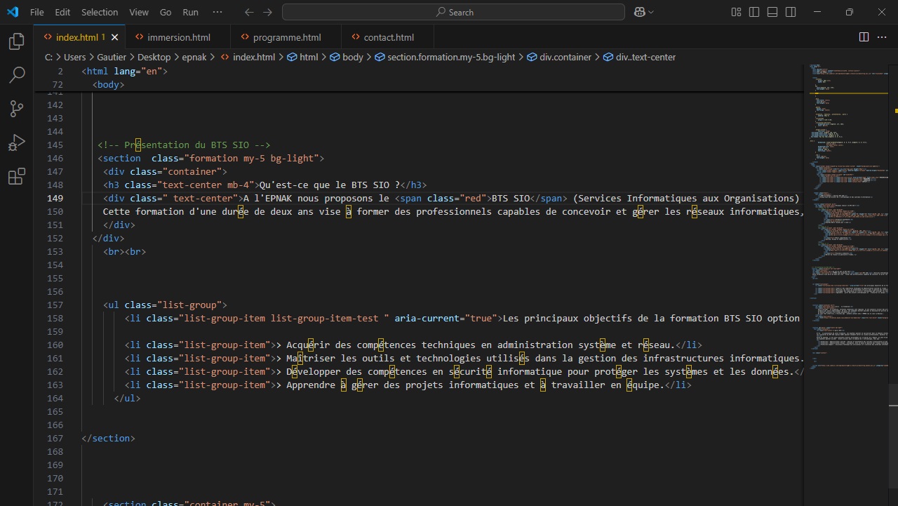
Task: Toggle the bottom panel visibility
Action: [772, 12]
